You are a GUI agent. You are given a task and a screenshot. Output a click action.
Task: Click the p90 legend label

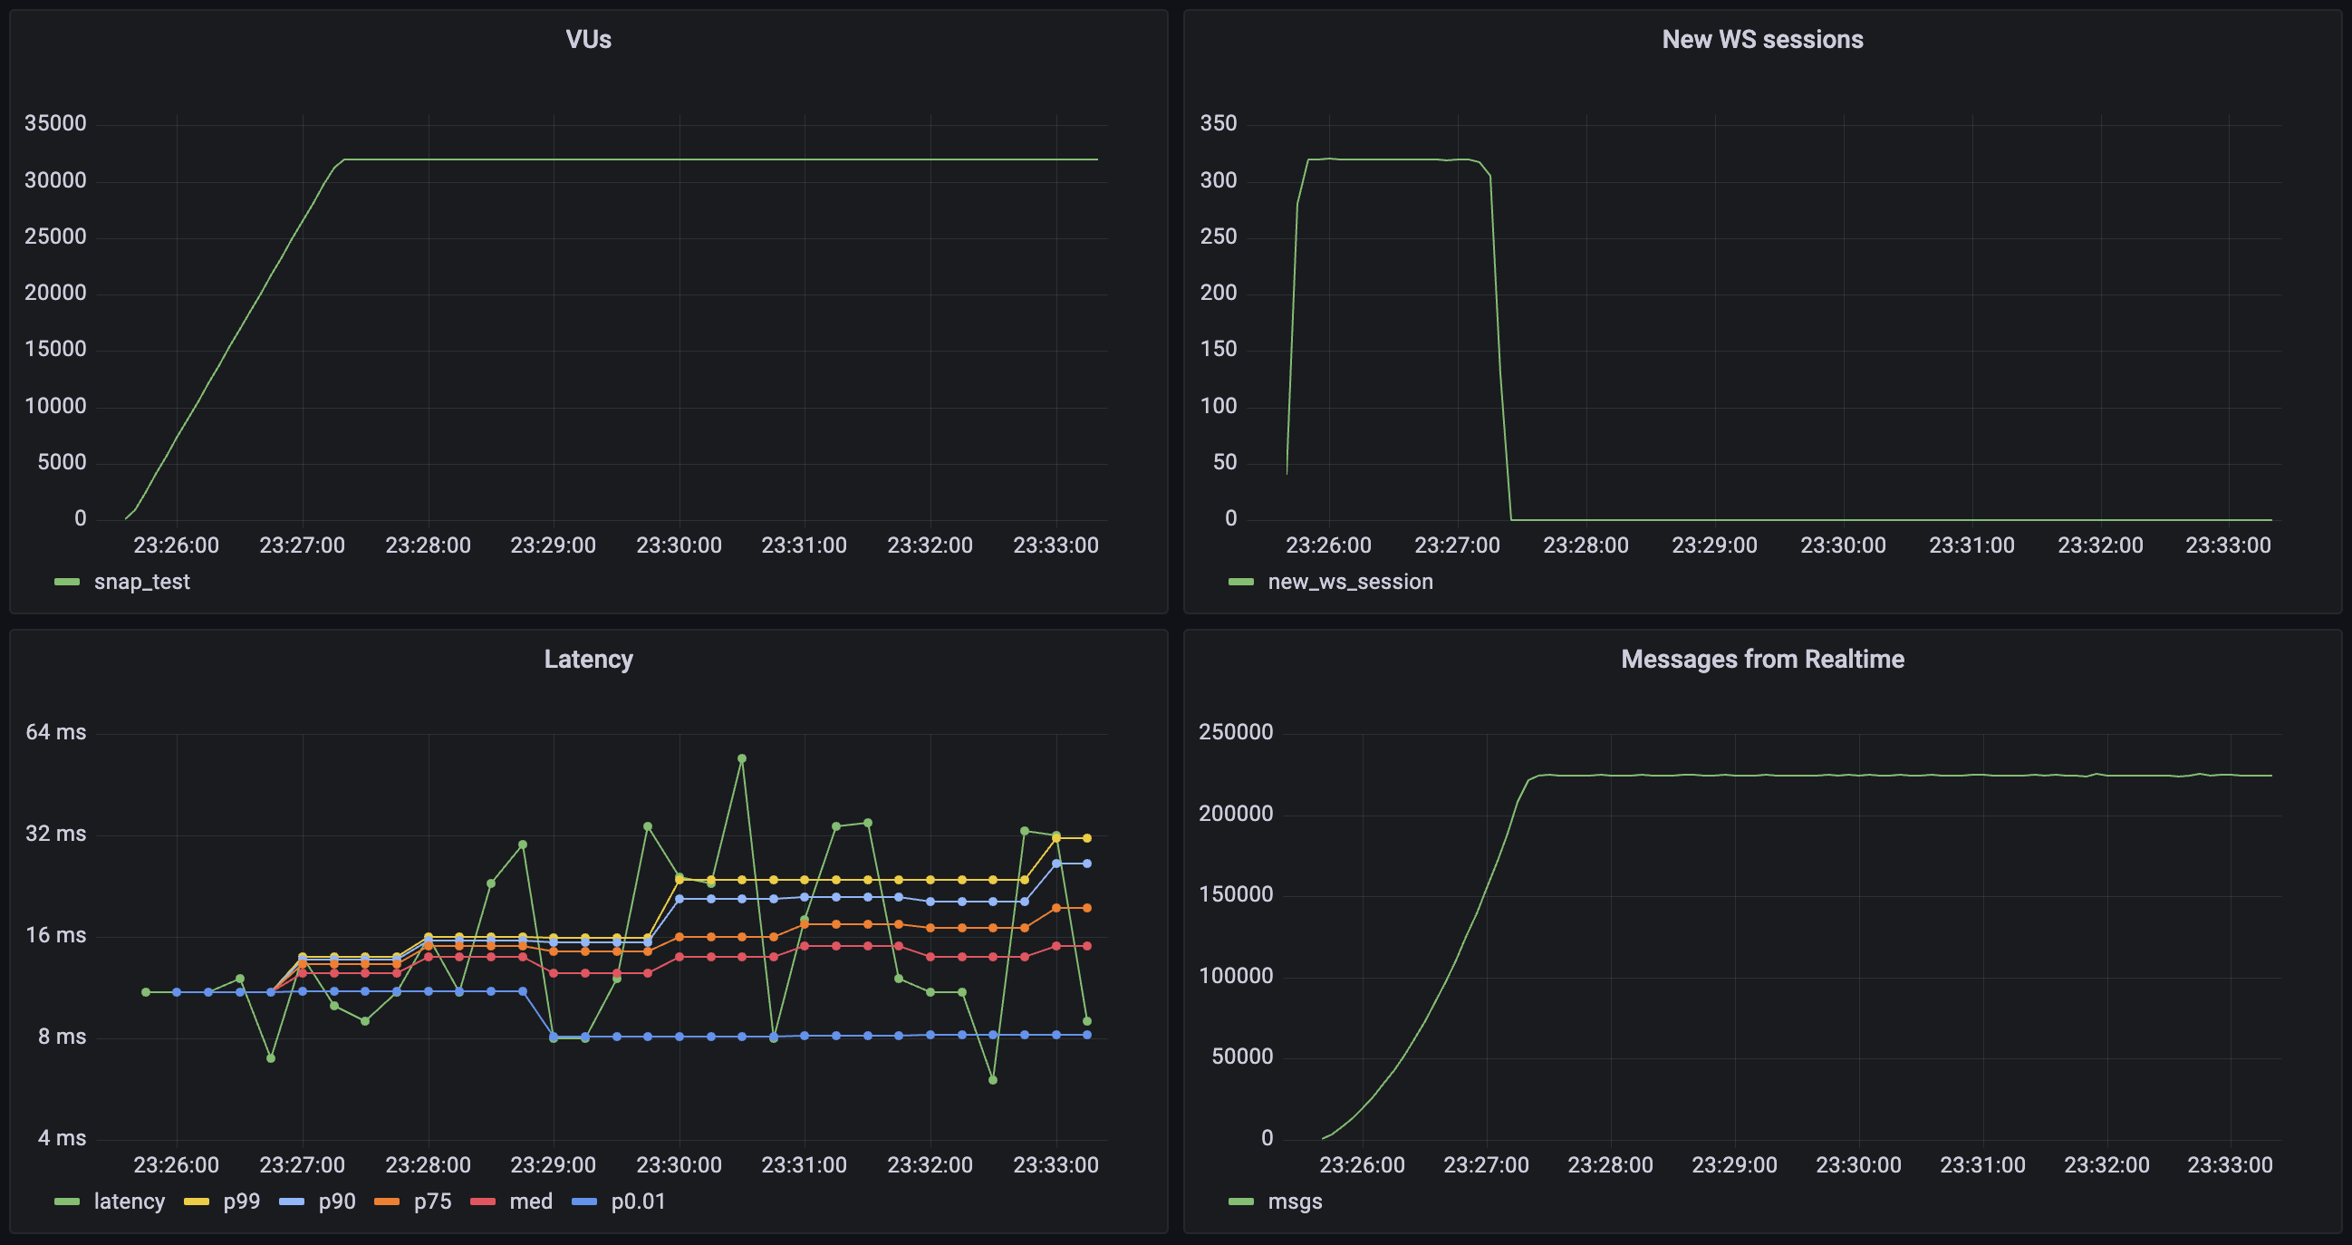click(x=337, y=1202)
